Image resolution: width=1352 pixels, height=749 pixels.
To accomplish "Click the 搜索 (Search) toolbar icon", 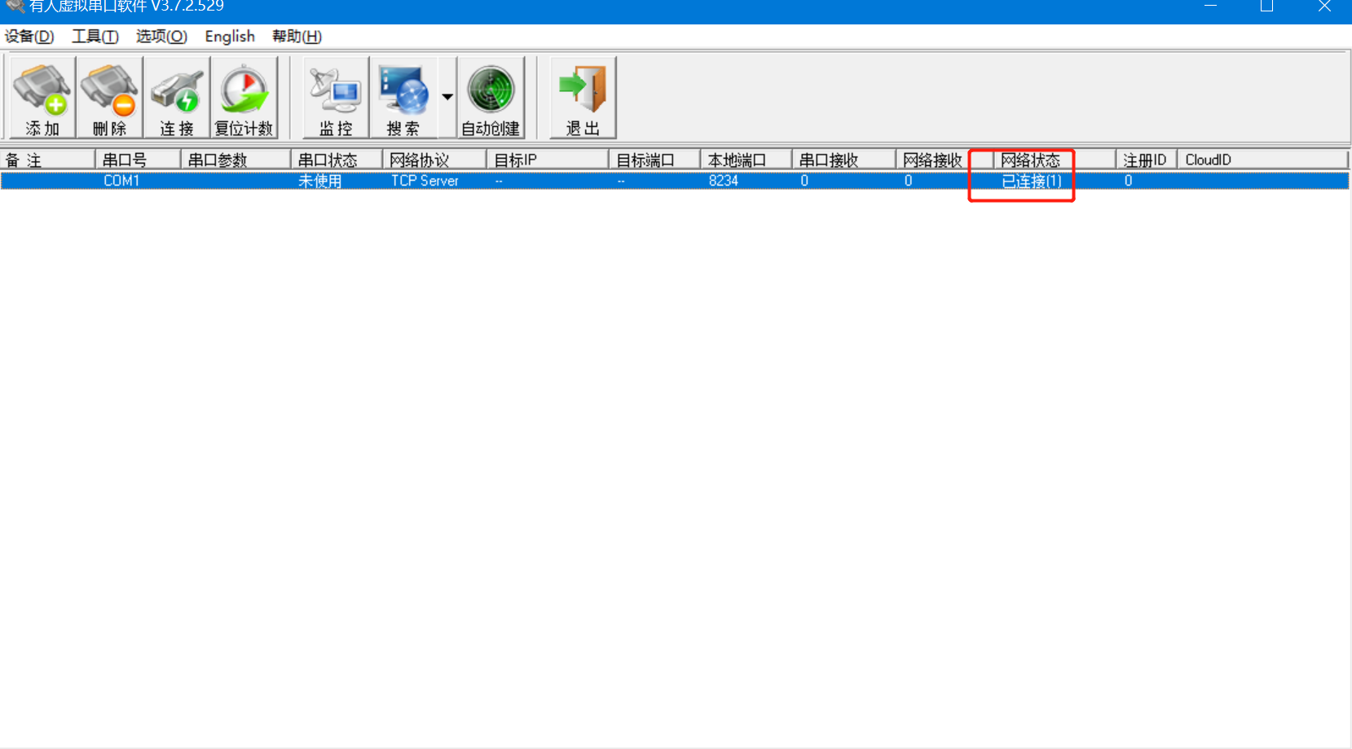I will point(403,97).
